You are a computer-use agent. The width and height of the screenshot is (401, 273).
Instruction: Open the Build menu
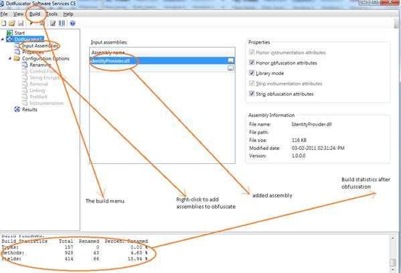point(35,14)
